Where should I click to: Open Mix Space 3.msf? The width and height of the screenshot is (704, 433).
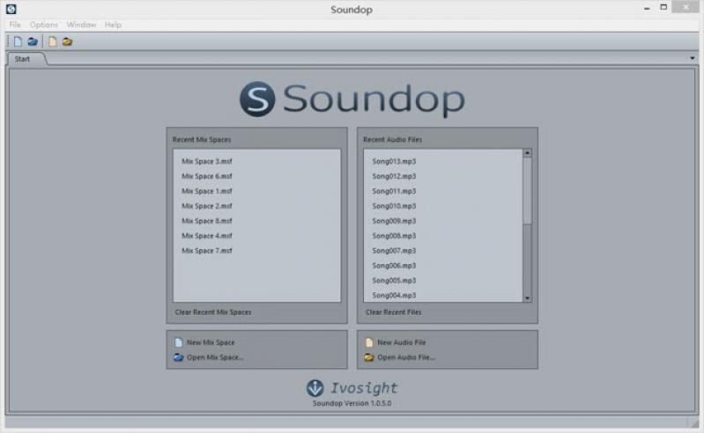pyautogui.click(x=207, y=161)
